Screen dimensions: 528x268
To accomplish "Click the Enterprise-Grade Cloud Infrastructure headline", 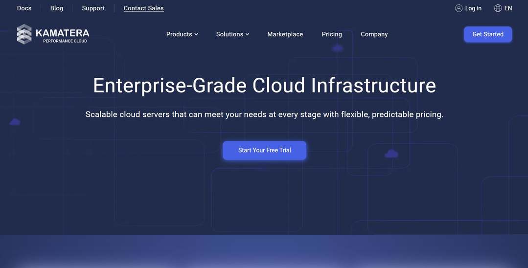I will tap(264, 86).
